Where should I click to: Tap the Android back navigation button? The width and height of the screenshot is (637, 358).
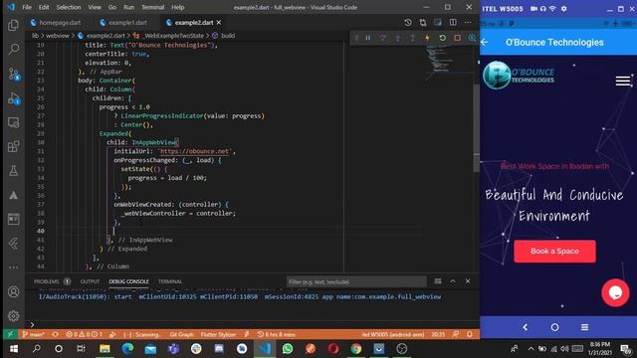(526, 327)
